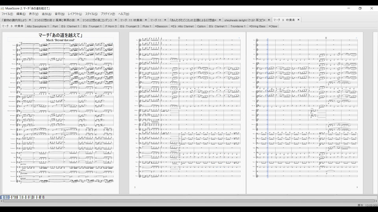
Task: Close the active マーチ 9 吹奏楽 score tab
Action: (x=298, y=20)
